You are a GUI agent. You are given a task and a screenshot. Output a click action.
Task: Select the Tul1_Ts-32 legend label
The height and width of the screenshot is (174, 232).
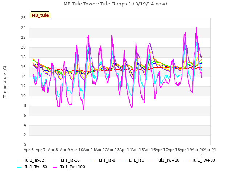[34, 160]
